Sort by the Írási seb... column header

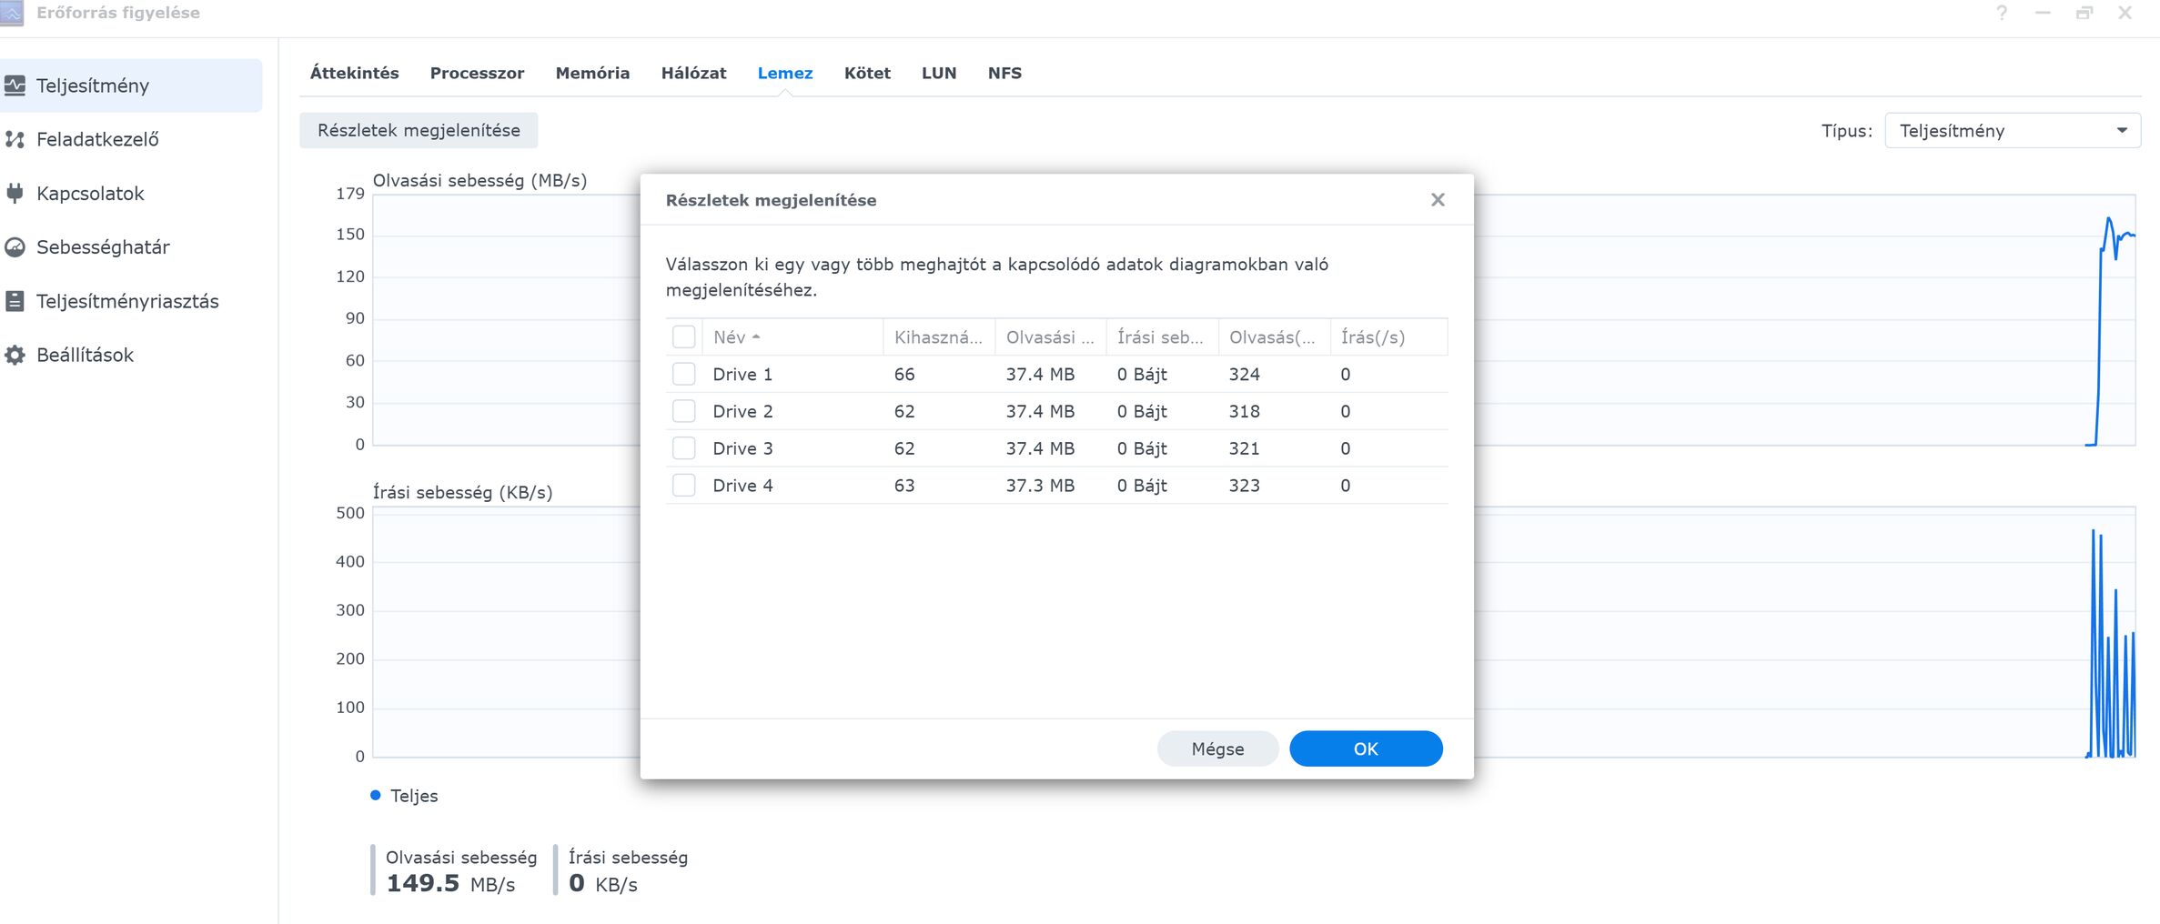coord(1163,337)
